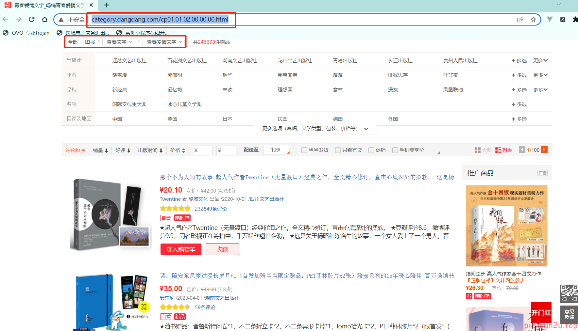Switch to large grid view (大图)
The width and height of the screenshot is (578, 331).
pyautogui.click(x=483, y=150)
